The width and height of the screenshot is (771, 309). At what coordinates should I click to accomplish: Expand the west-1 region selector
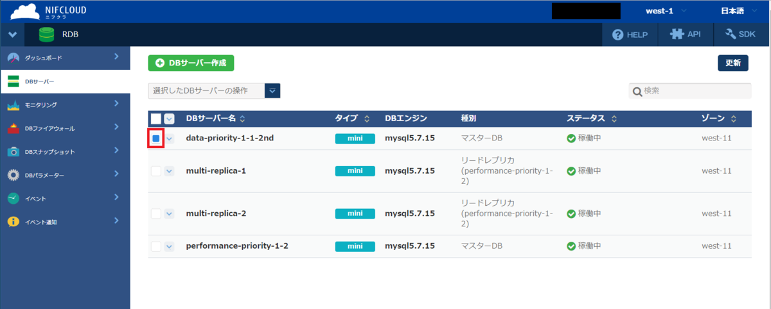coord(666,11)
